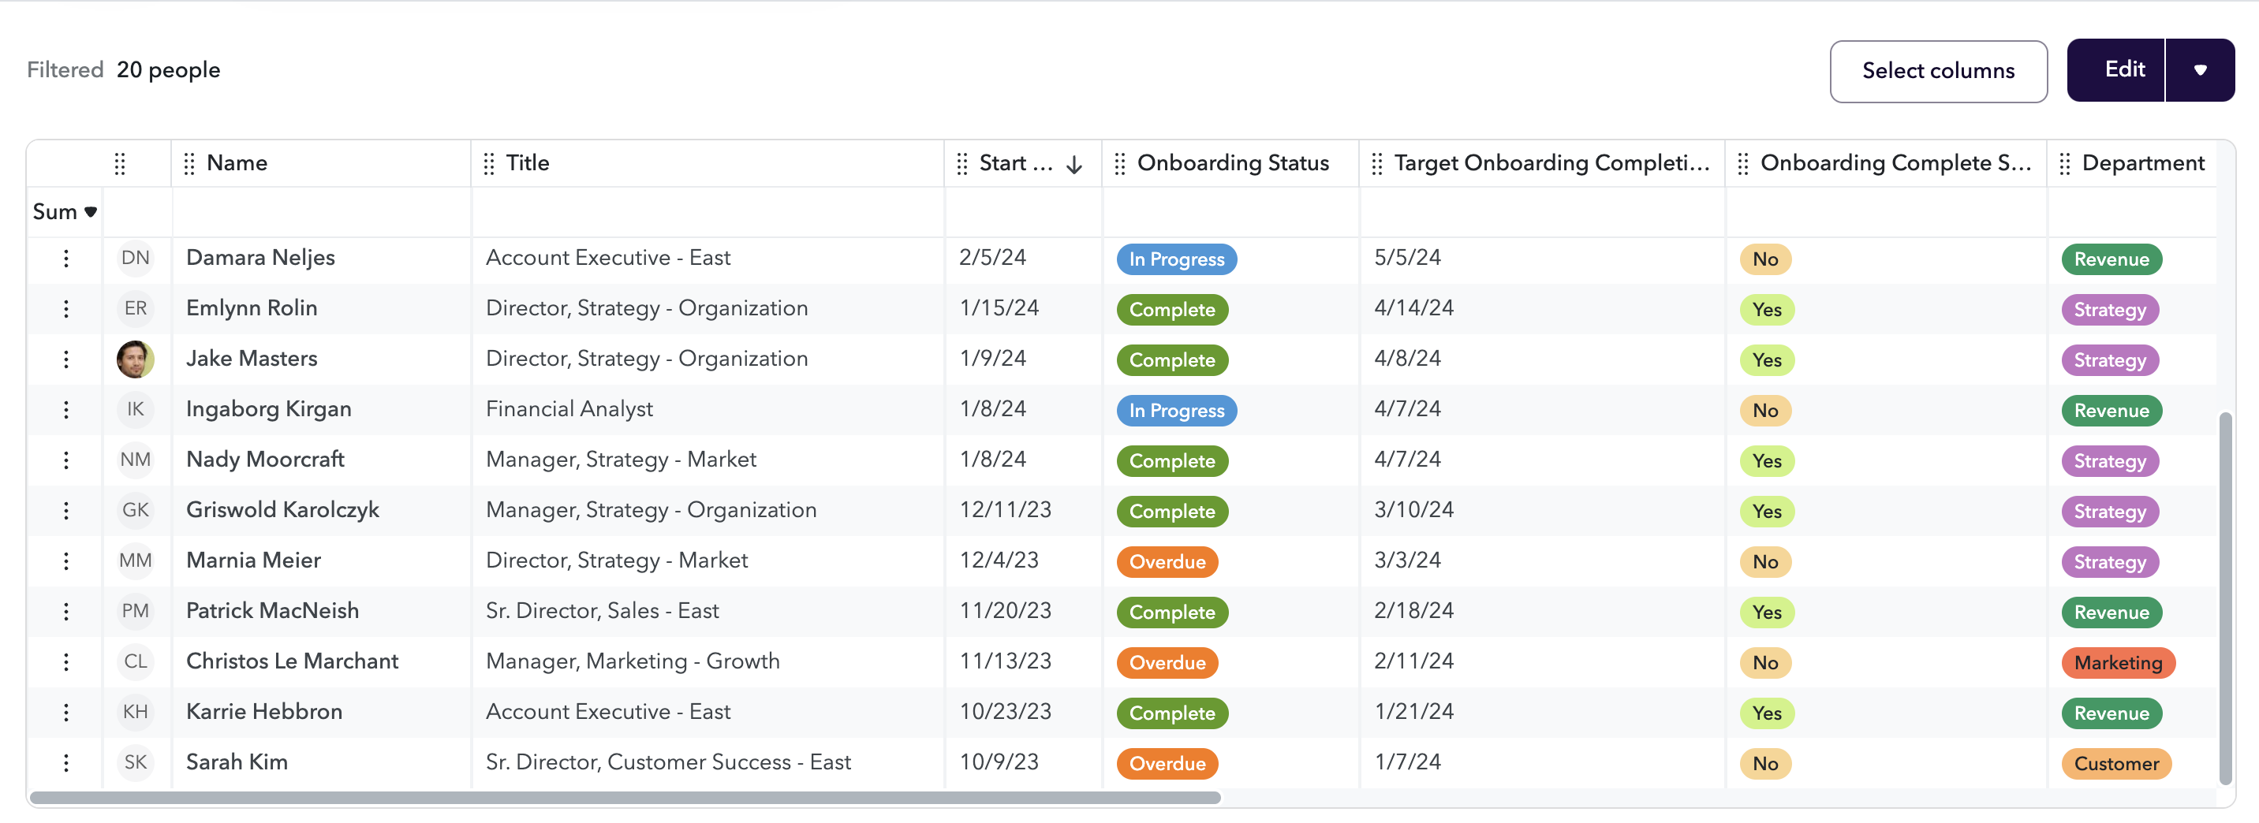
Task: Open the row actions menu for Karrie Hebbron
Action: tap(65, 712)
